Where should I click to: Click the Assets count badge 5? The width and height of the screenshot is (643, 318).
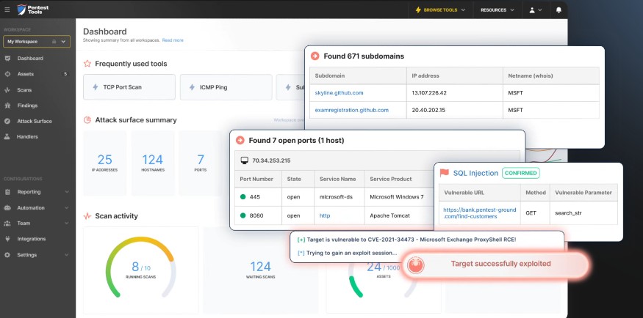(65, 74)
